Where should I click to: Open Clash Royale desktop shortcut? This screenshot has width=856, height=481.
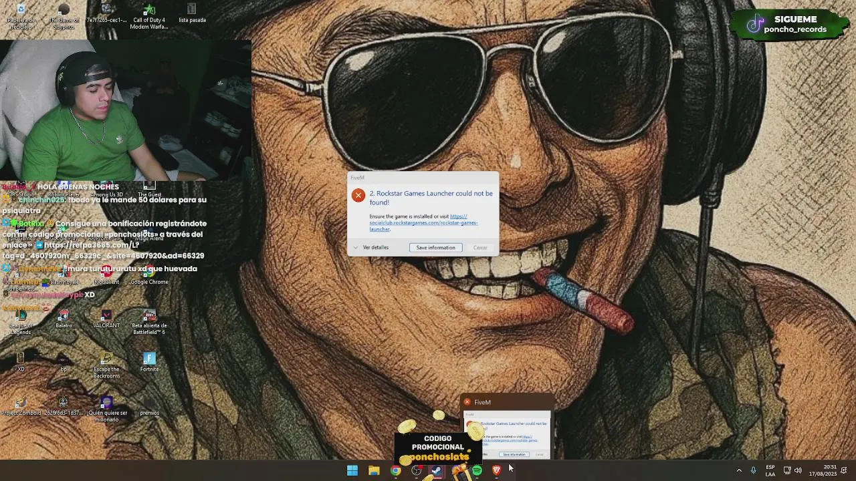coord(64,276)
